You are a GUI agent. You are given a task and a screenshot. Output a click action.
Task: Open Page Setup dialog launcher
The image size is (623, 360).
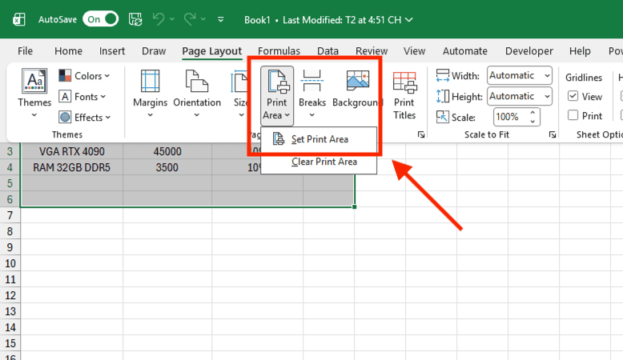click(x=421, y=135)
